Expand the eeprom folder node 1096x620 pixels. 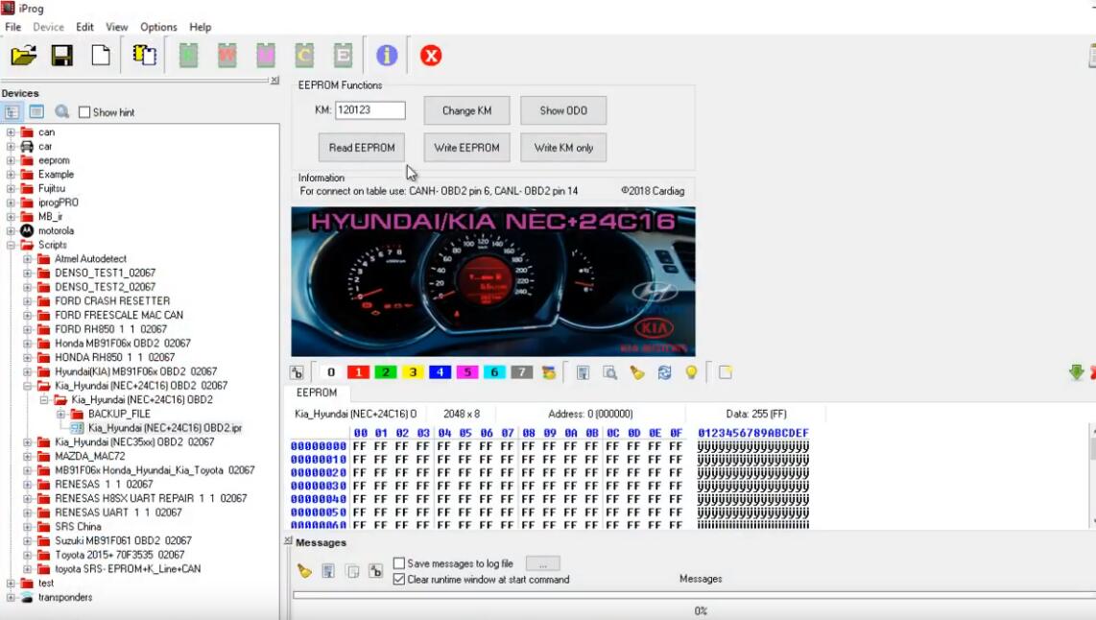(11, 160)
